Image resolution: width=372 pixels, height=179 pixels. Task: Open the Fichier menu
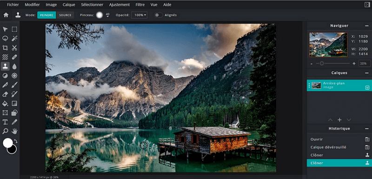(x=13, y=5)
